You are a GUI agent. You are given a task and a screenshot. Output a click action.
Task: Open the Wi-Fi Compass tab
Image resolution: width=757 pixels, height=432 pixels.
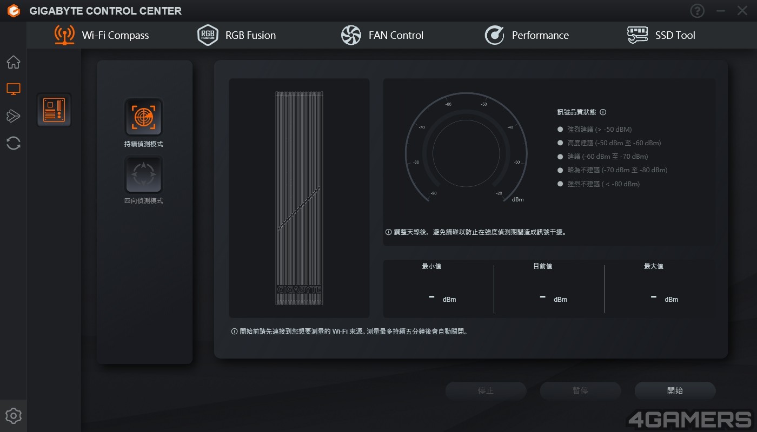102,35
